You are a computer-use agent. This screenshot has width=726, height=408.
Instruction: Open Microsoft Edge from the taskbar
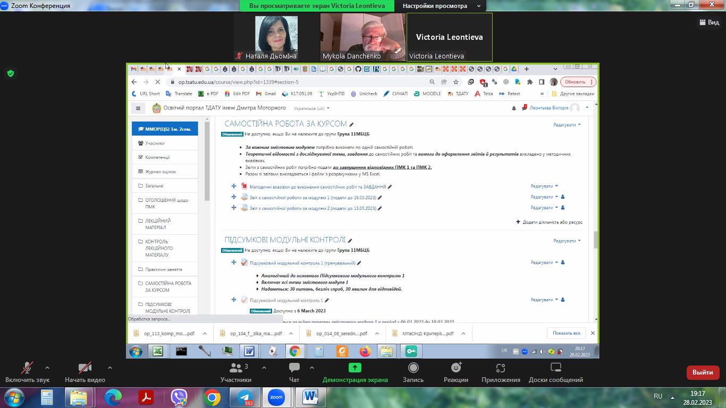pos(113,397)
